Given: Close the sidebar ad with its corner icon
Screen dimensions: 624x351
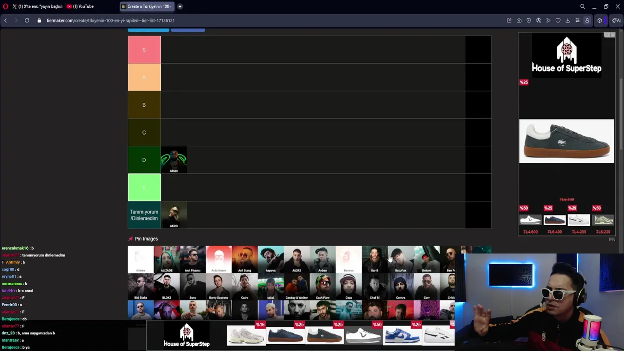Looking at the screenshot, I should point(612,35).
